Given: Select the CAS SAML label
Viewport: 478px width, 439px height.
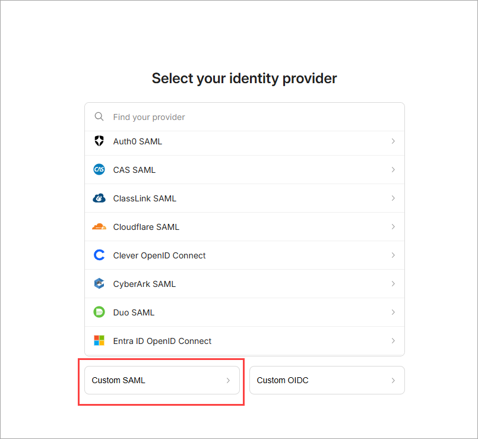Looking at the screenshot, I should click(134, 170).
